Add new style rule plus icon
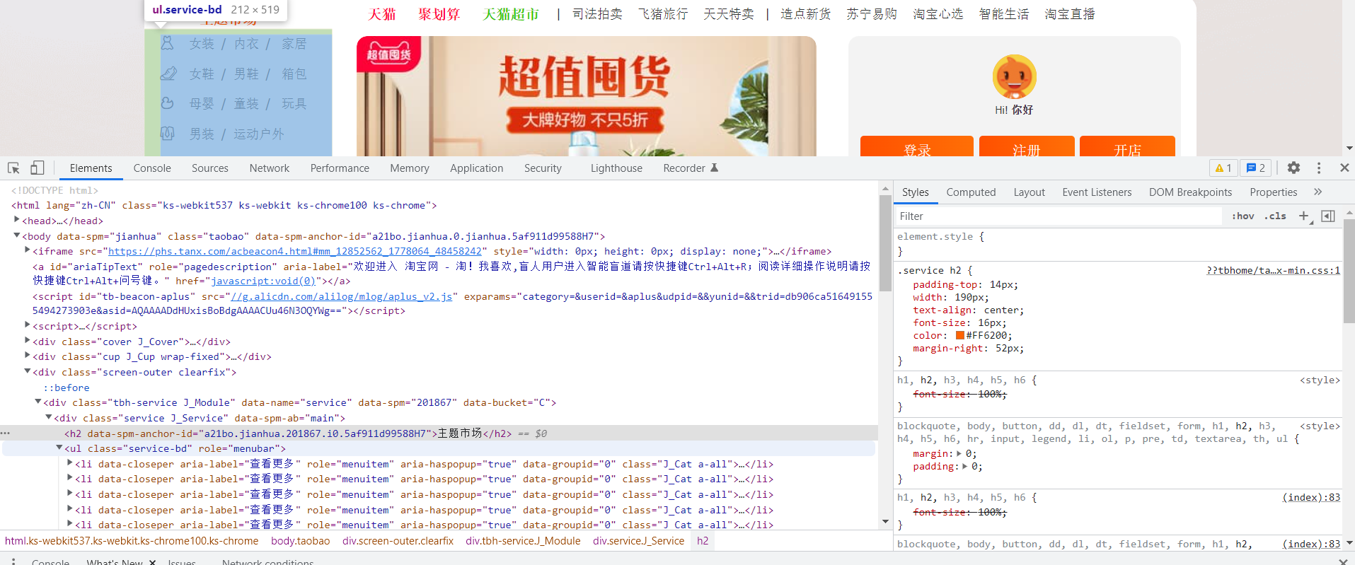This screenshot has height=565, width=1355. click(1303, 216)
